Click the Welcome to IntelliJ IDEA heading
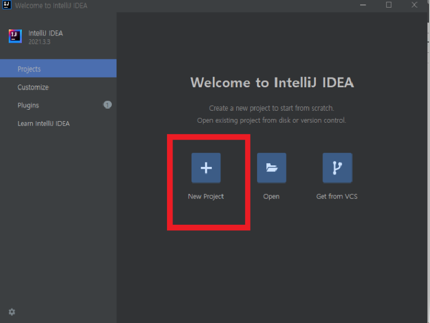 tap(272, 82)
